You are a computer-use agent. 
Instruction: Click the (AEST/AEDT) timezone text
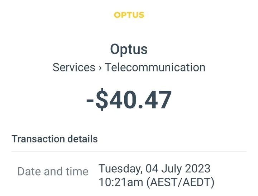coord(180,182)
